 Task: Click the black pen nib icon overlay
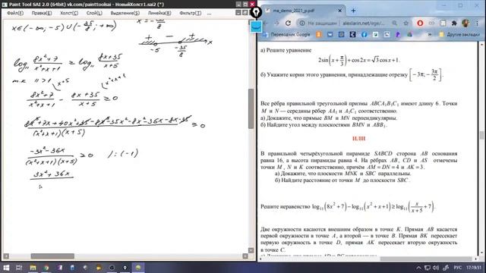(x=256, y=12)
